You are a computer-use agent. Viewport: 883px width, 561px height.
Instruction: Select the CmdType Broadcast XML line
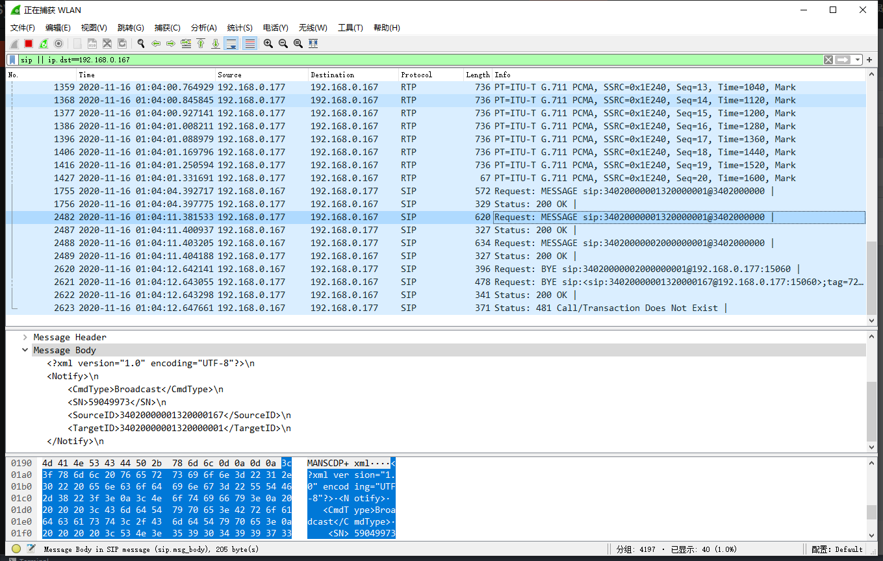(146, 389)
